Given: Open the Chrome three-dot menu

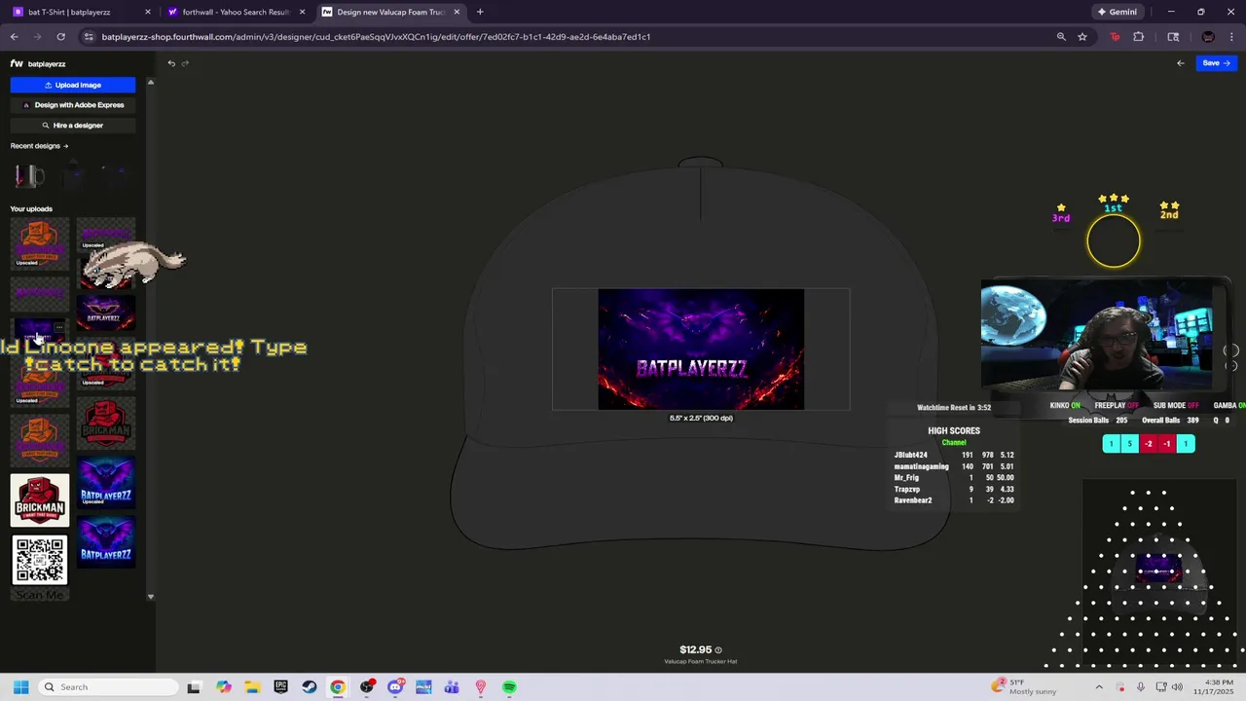Looking at the screenshot, I should click(1232, 37).
